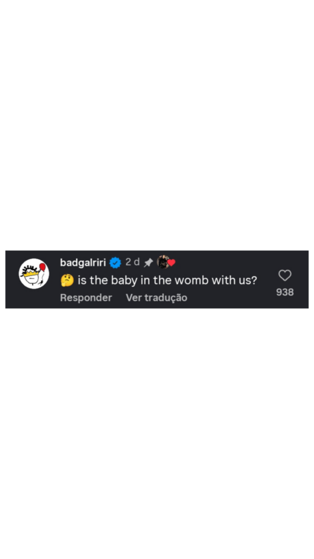View the 938 likes count
The width and height of the screenshot is (314, 559).
click(x=285, y=293)
